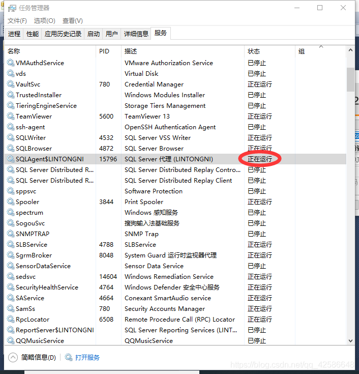The width and height of the screenshot is (359, 374).
Task: Sort services by 状态 column header
Action: click(x=254, y=51)
